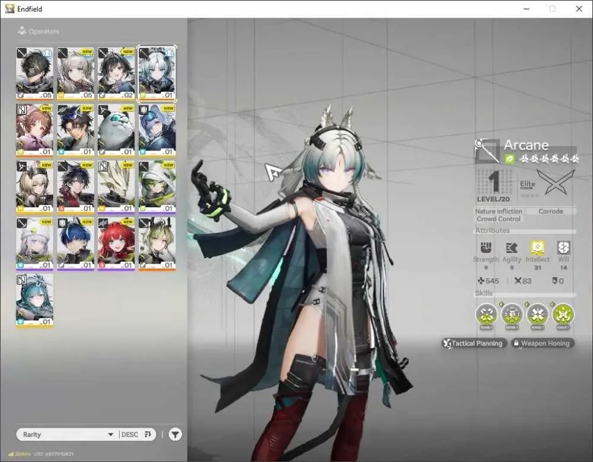Select the white spiky armored operator card

116,187
